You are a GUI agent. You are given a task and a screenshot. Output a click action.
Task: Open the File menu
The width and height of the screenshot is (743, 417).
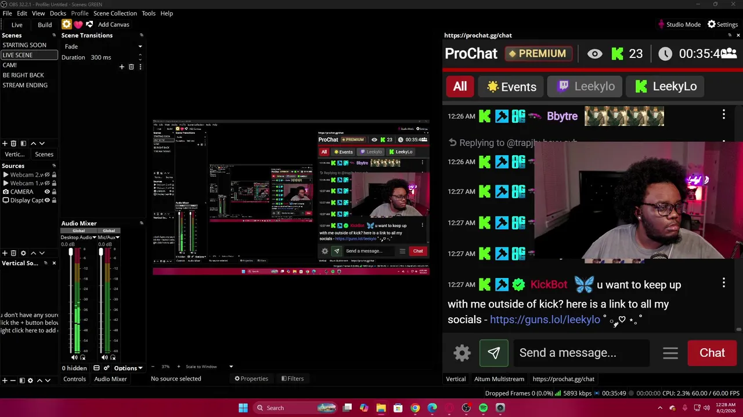(7, 13)
